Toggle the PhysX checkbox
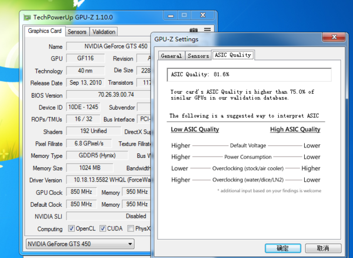This screenshot has width=353, height=258. tap(131, 229)
